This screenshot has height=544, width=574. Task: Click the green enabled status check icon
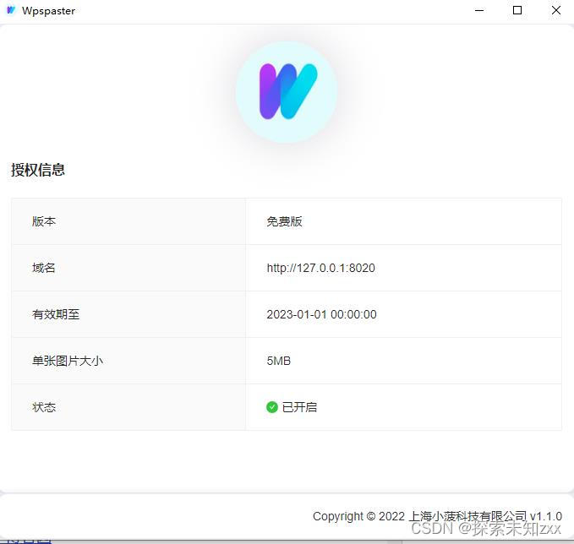coord(272,407)
